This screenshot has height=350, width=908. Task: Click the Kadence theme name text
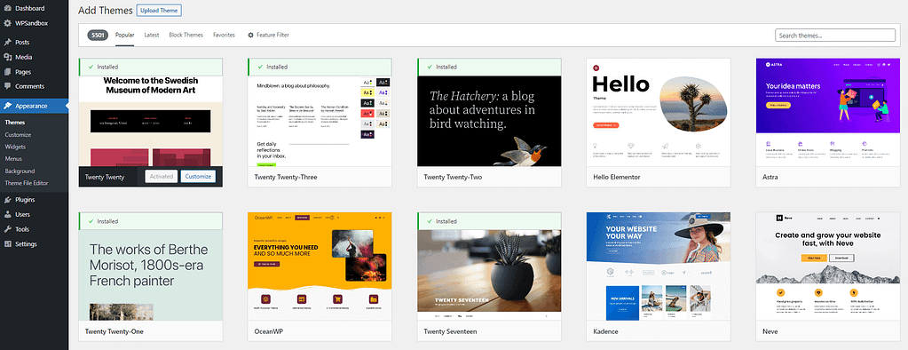tap(605, 332)
